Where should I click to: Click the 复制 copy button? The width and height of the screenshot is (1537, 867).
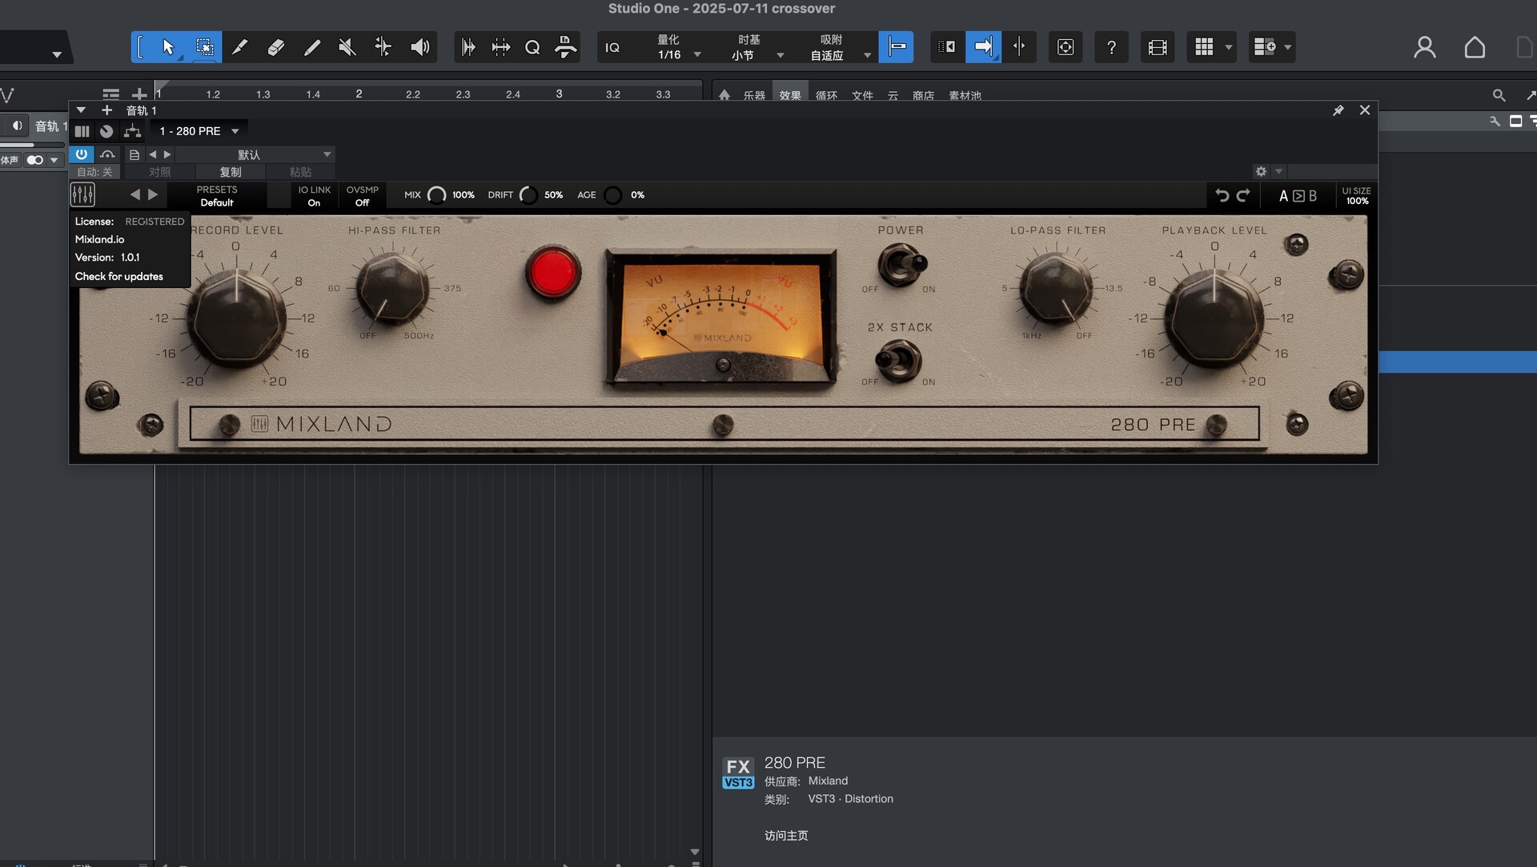[x=231, y=172]
